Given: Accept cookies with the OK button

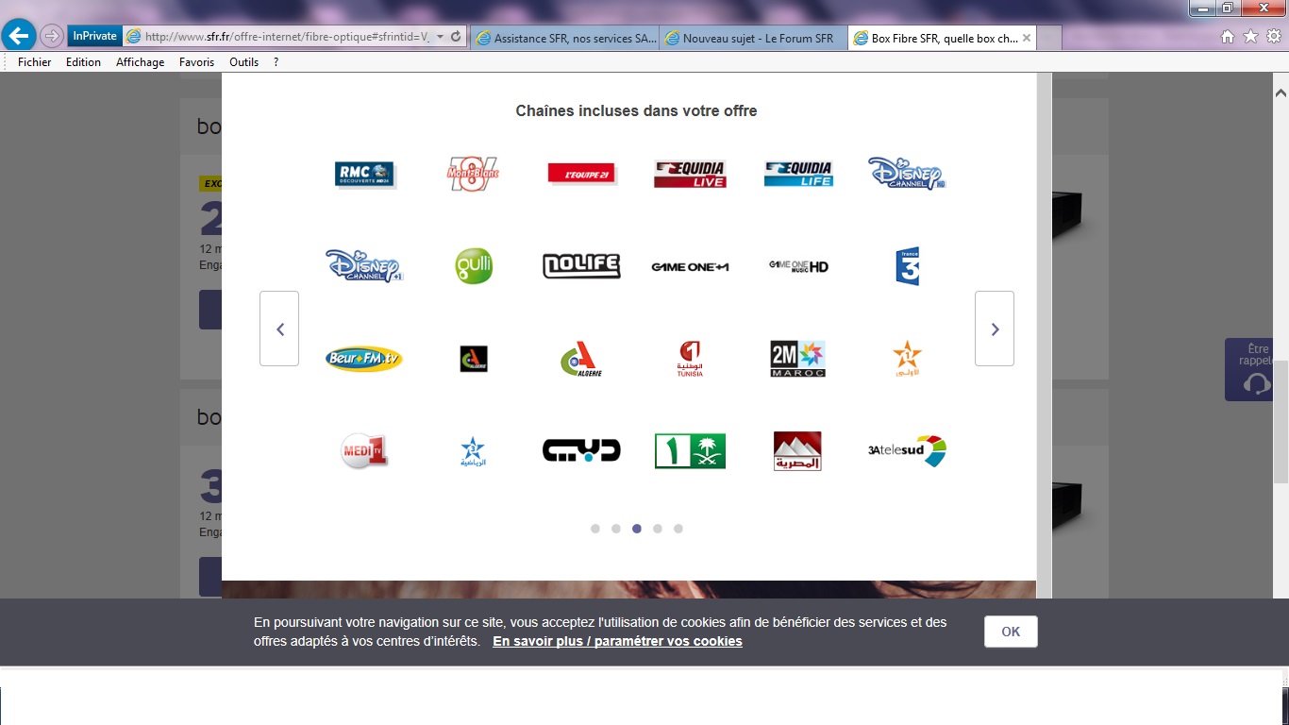Looking at the screenshot, I should coord(1011,632).
